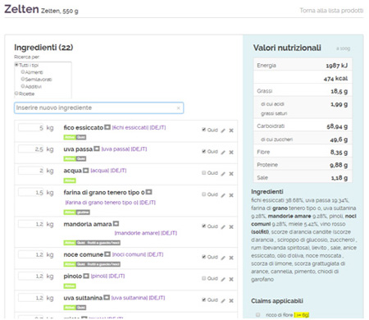369x320 pixels.
Task: Open the mandorle amare DE,IT translation link
Action: click(x=146, y=233)
